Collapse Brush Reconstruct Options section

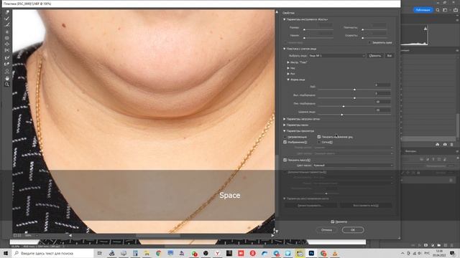click(285, 199)
